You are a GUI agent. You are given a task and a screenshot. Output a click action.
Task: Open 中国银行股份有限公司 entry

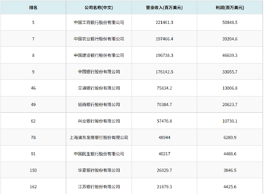click(x=99, y=72)
